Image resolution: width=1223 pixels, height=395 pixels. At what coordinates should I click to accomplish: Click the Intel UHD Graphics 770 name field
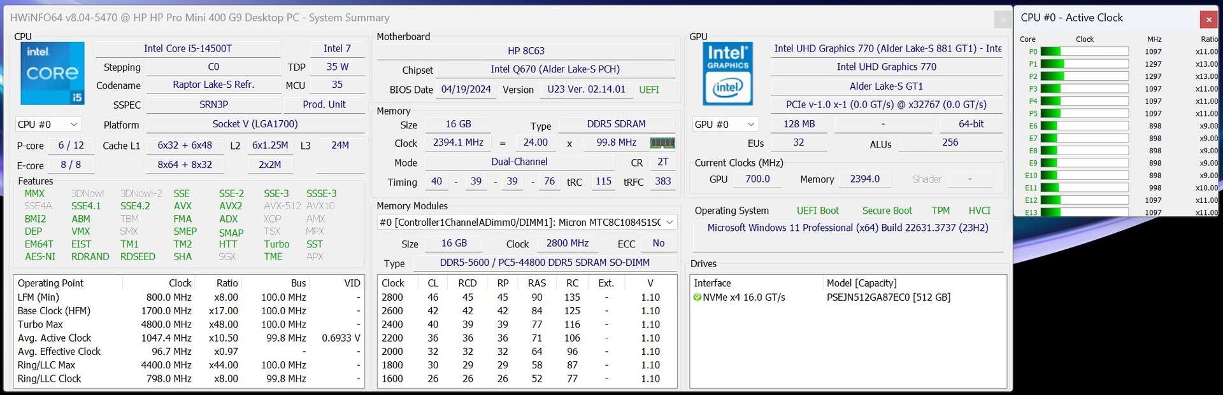tap(887, 67)
